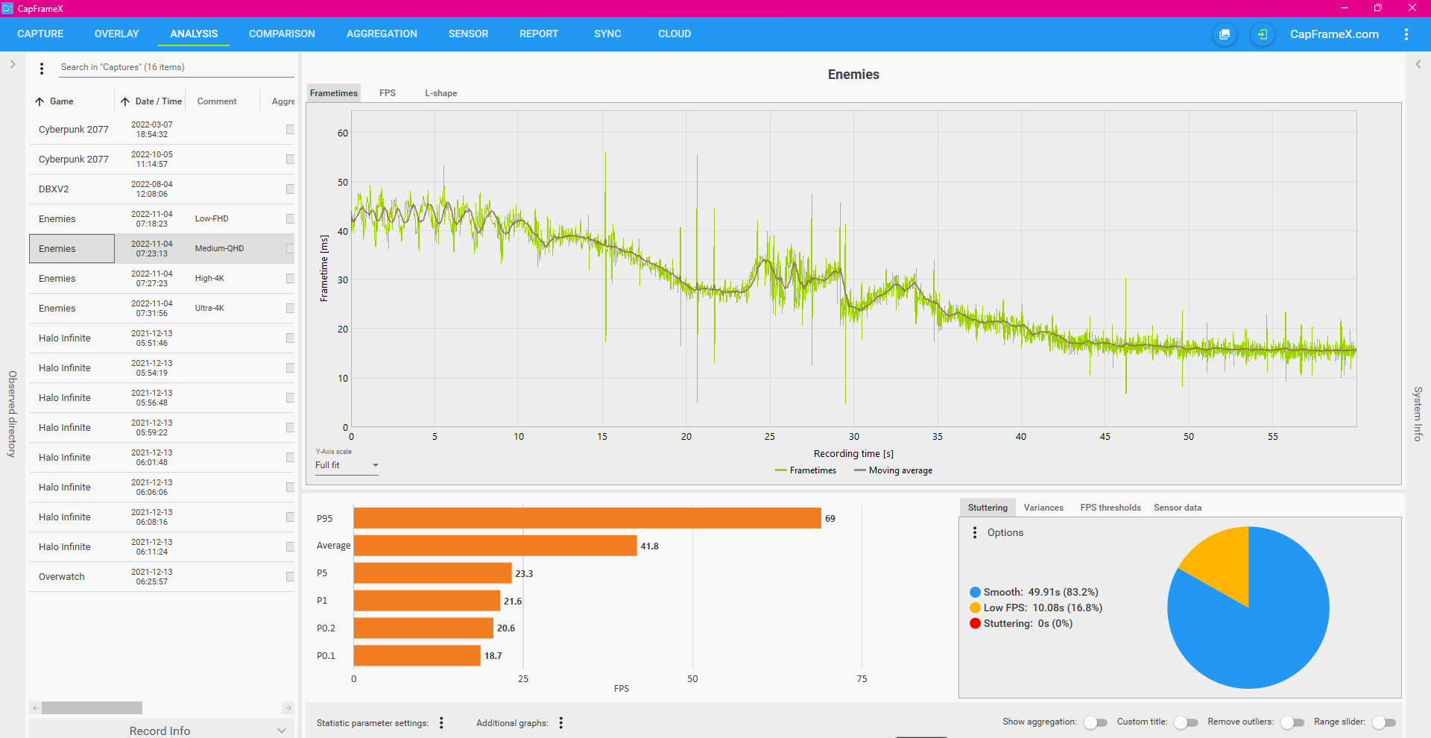Select Cyberpunk 2077 capture from 2022-10-05
Image resolution: width=1431 pixels, height=738 pixels.
pyautogui.click(x=162, y=159)
